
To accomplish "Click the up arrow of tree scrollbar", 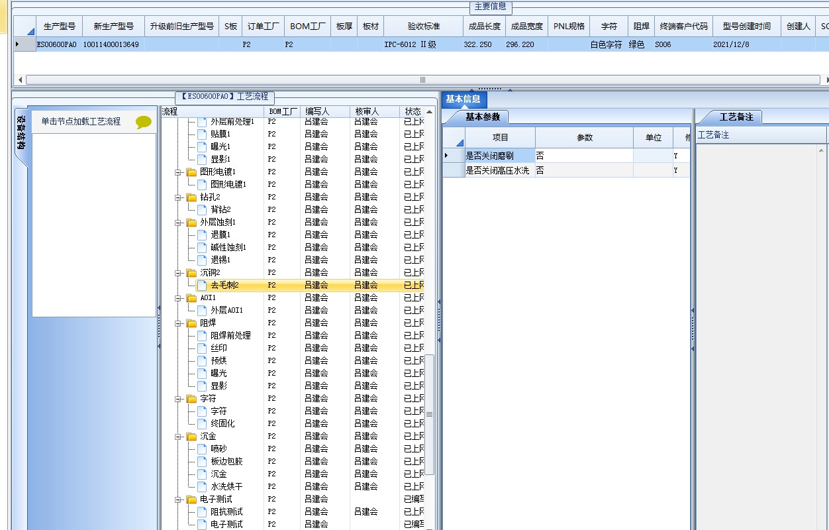I will 429,111.
